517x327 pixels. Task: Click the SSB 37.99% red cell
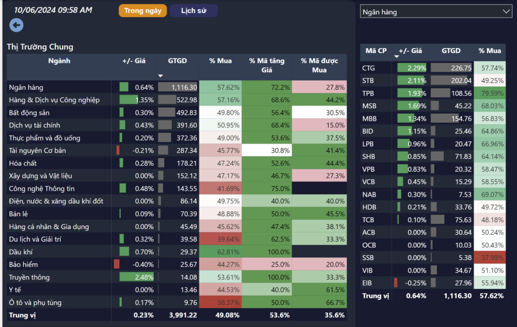point(490,258)
